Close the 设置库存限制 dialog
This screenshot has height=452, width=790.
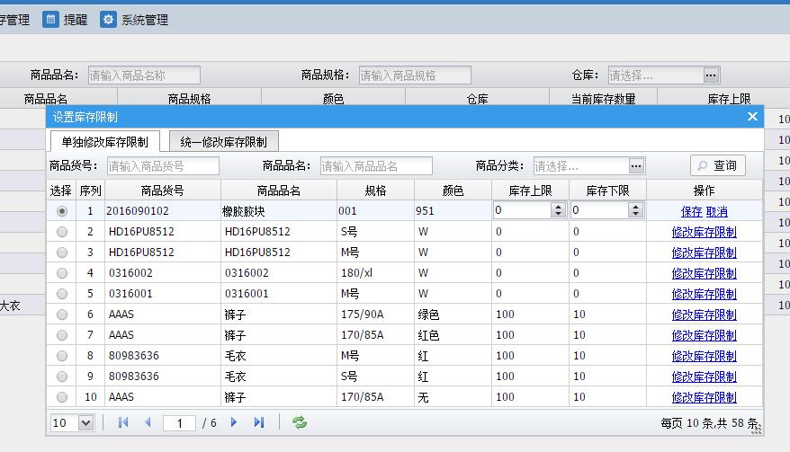(x=752, y=117)
